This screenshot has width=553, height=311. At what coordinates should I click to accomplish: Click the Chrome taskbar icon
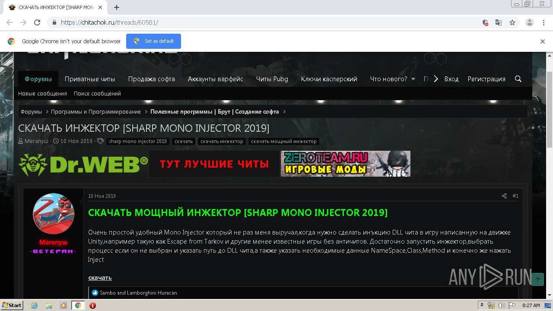(x=78, y=305)
